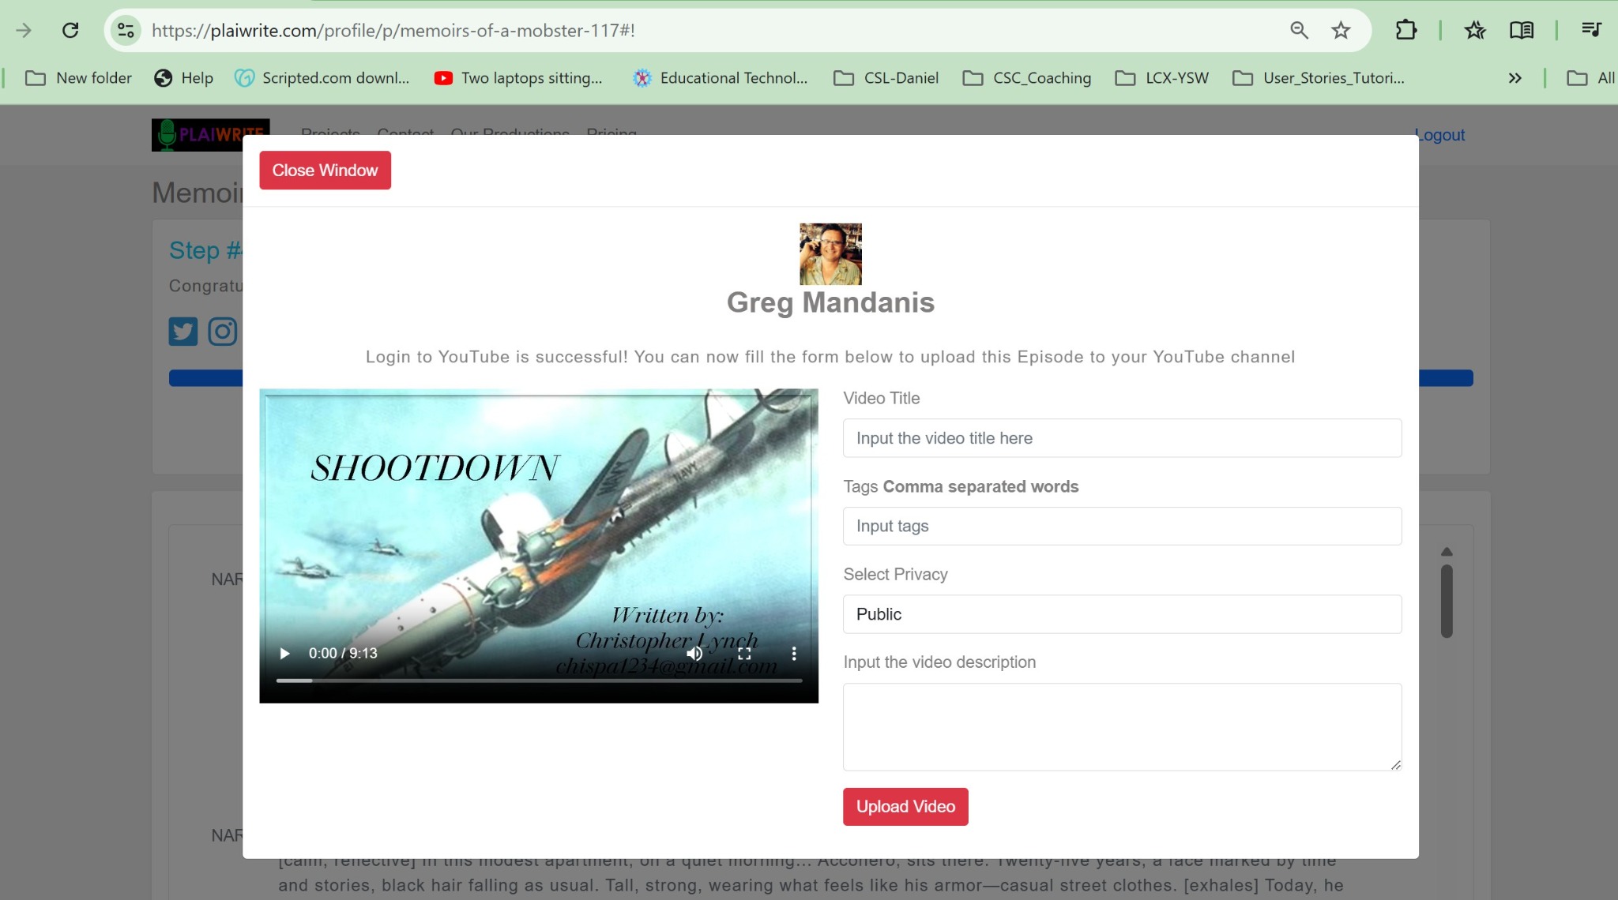Click the Video Title input field

(x=1122, y=438)
